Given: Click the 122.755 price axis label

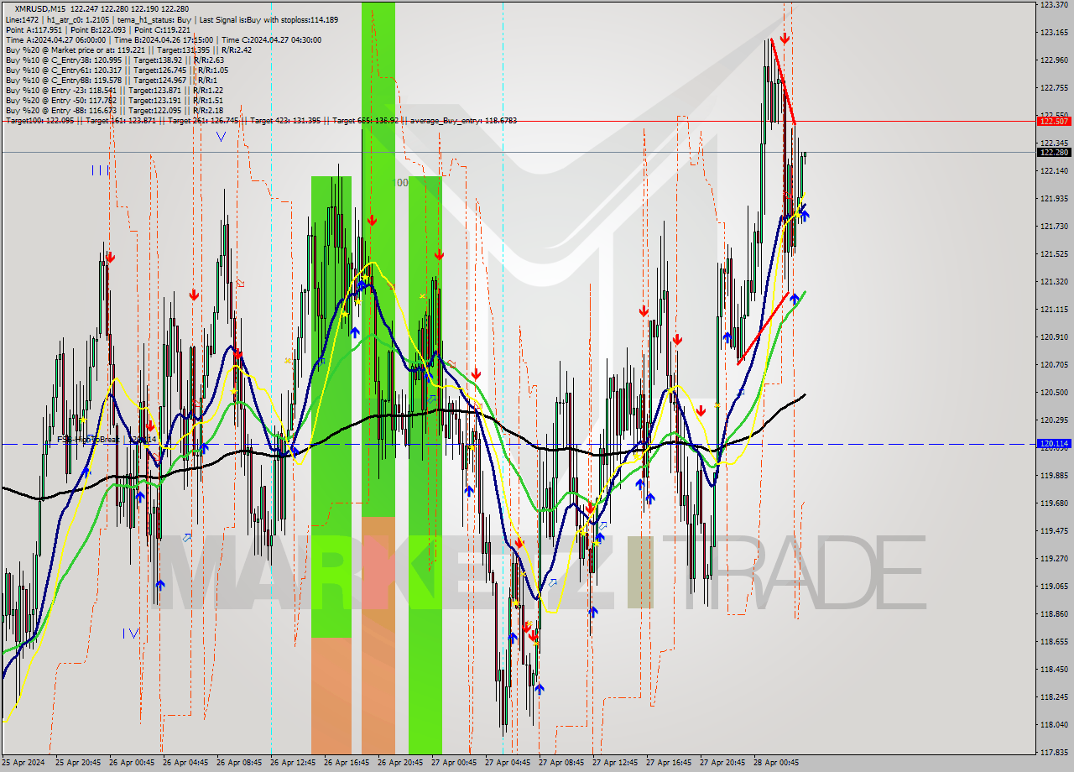Looking at the screenshot, I should [x=1054, y=88].
